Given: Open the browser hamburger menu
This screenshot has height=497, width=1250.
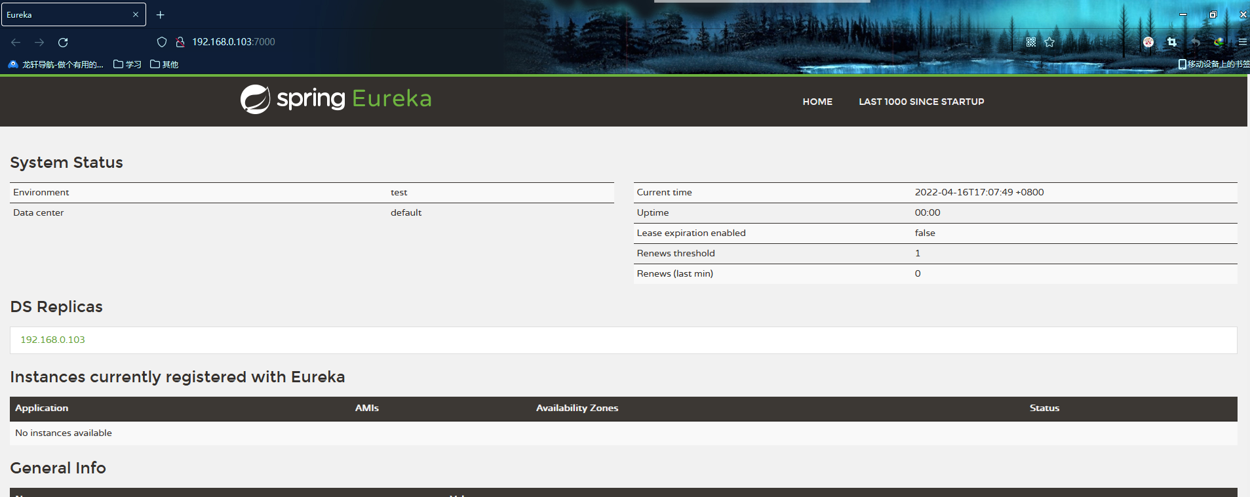Looking at the screenshot, I should pos(1242,42).
